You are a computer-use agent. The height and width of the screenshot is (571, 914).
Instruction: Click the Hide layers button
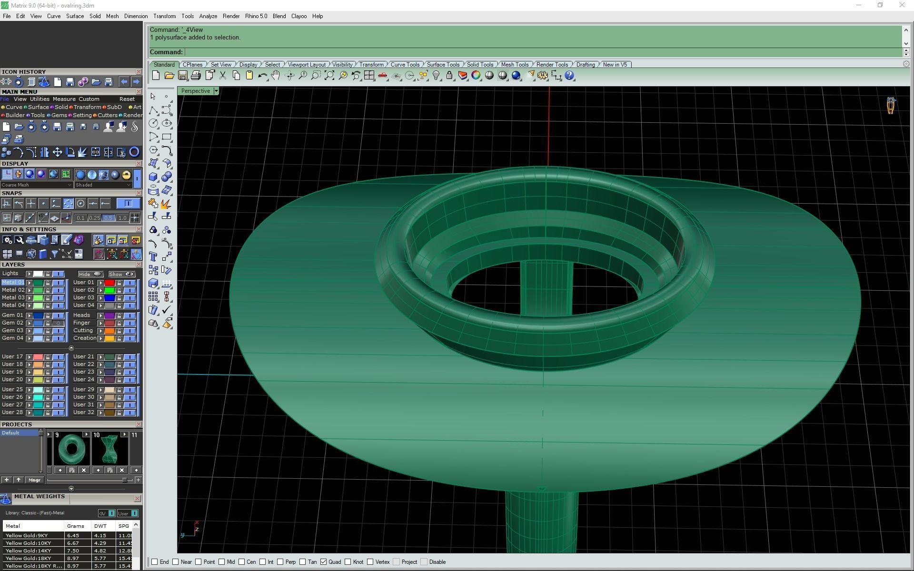90,274
